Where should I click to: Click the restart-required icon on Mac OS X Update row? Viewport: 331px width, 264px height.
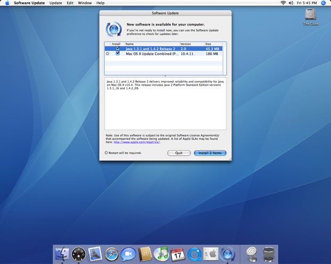point(107,54)
